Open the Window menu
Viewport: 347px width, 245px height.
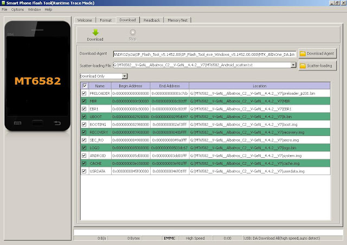[x=34, y=10]
